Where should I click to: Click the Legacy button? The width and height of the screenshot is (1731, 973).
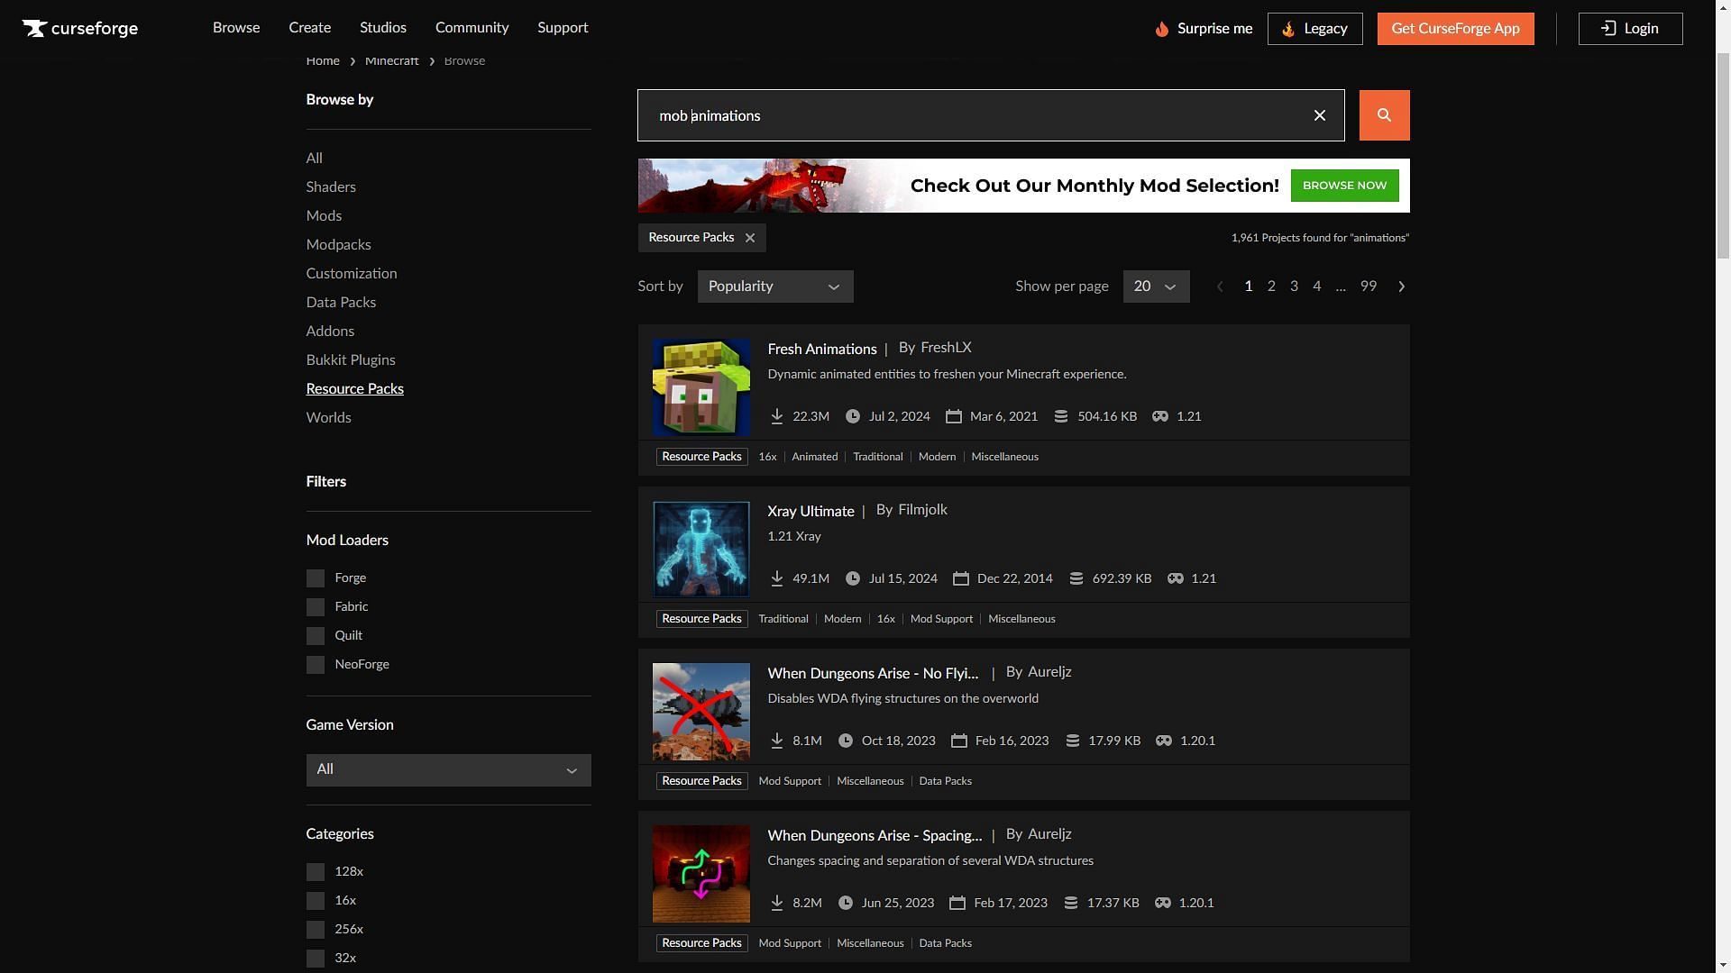(x=1314, y=29)
